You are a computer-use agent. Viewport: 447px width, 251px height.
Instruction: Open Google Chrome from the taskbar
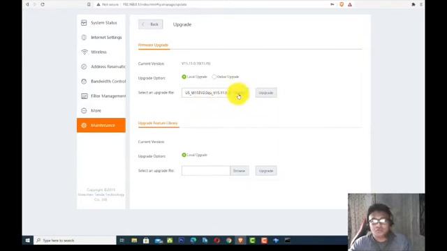[228, 241]
